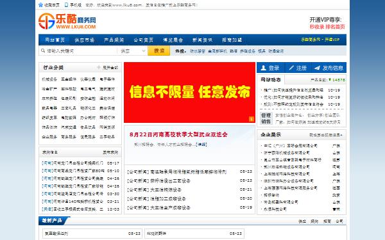This screenshot has width=385, height=240.
Task: Switch to the 采购 tab in 最新产品
Action: pos(314,221)
